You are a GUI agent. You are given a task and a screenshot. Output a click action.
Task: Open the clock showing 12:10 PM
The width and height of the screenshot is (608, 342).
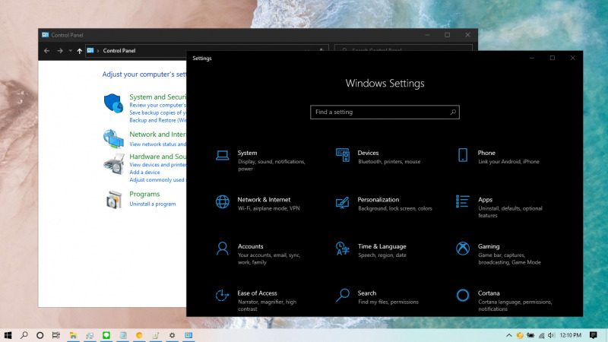tap(571, 335)
